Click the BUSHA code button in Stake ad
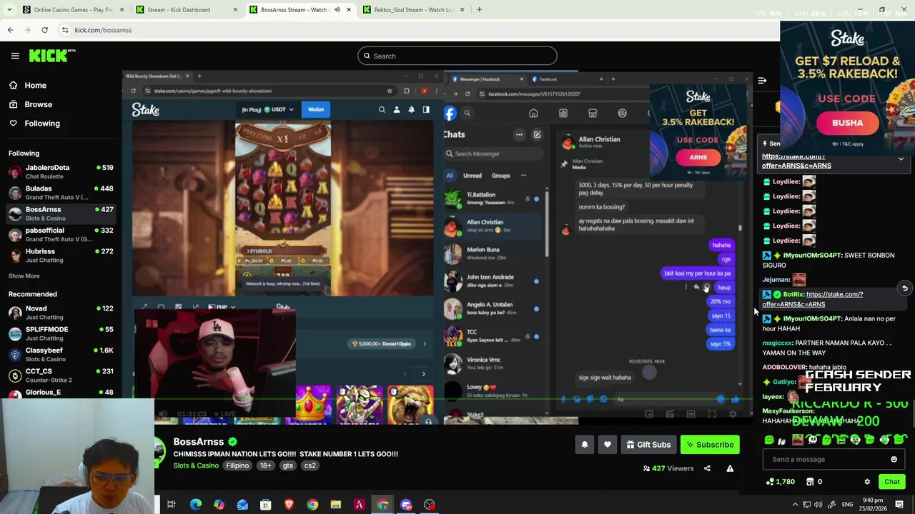The height and width of the screenshot is (514, 915). [x=847, y=123]
